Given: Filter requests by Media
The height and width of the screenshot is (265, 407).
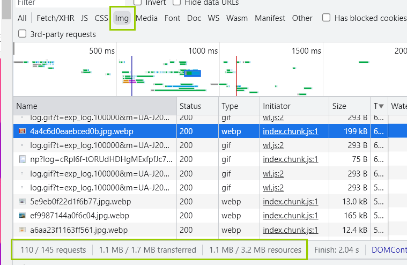Looking at the screenshot, I should (x=146, y=18).
